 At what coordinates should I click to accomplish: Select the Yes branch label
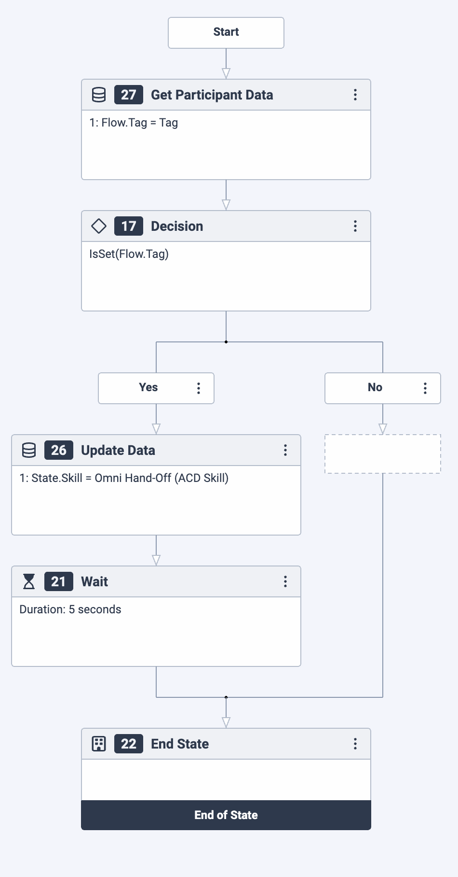point(148,388)
